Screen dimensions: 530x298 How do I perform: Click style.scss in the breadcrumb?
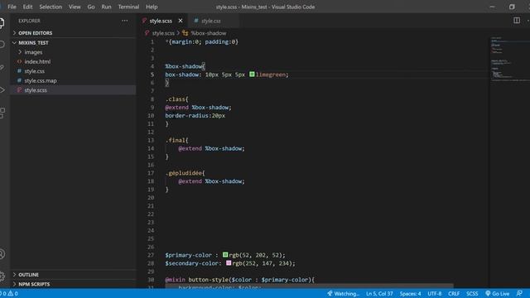tap(163, 33)
